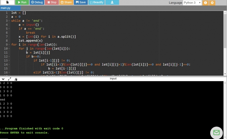Save the current file
Viewport: 227px width, 139px height.
pyautogui.click(x=81, y=2)
